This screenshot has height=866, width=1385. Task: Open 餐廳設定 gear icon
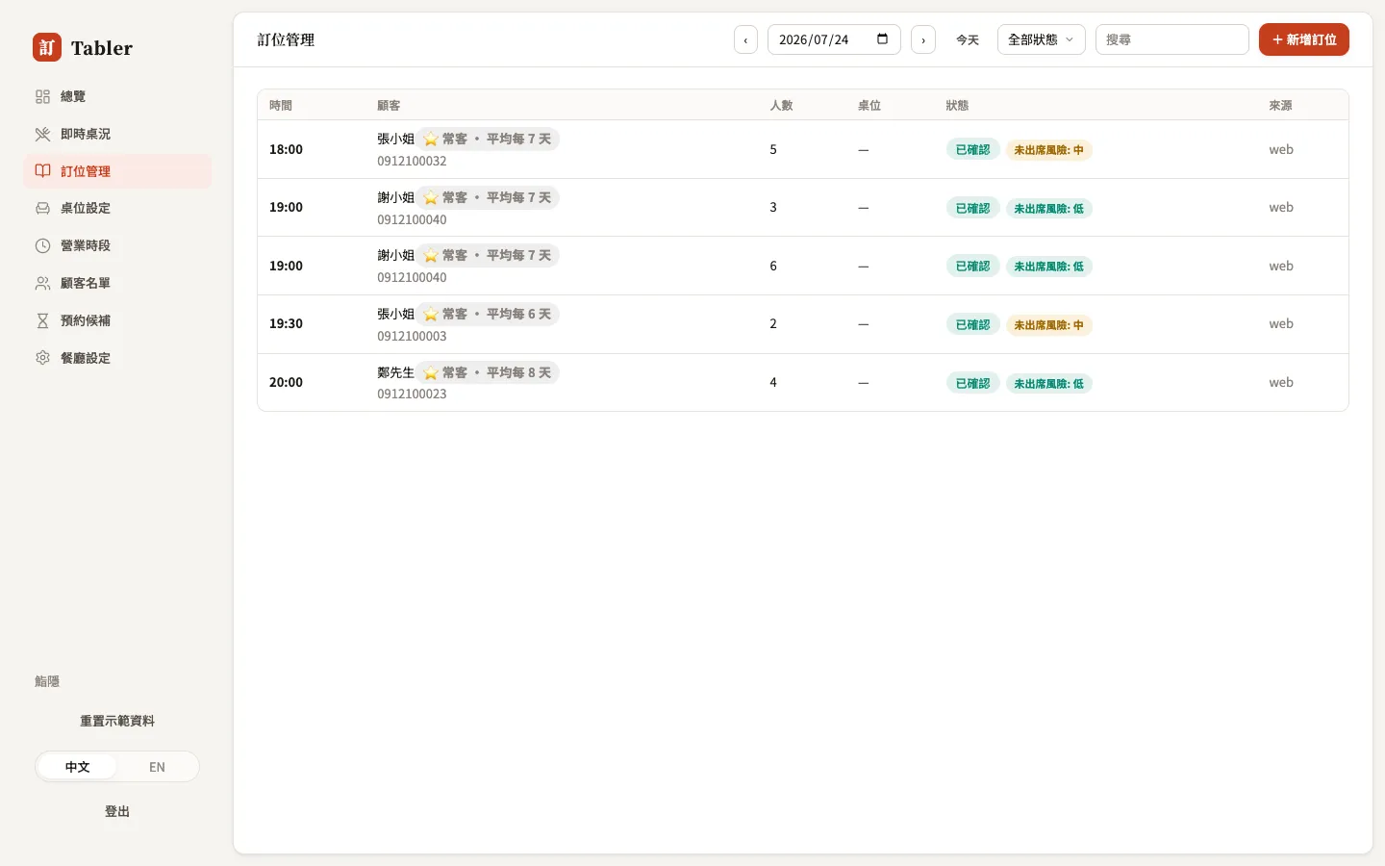click(42, 358)
